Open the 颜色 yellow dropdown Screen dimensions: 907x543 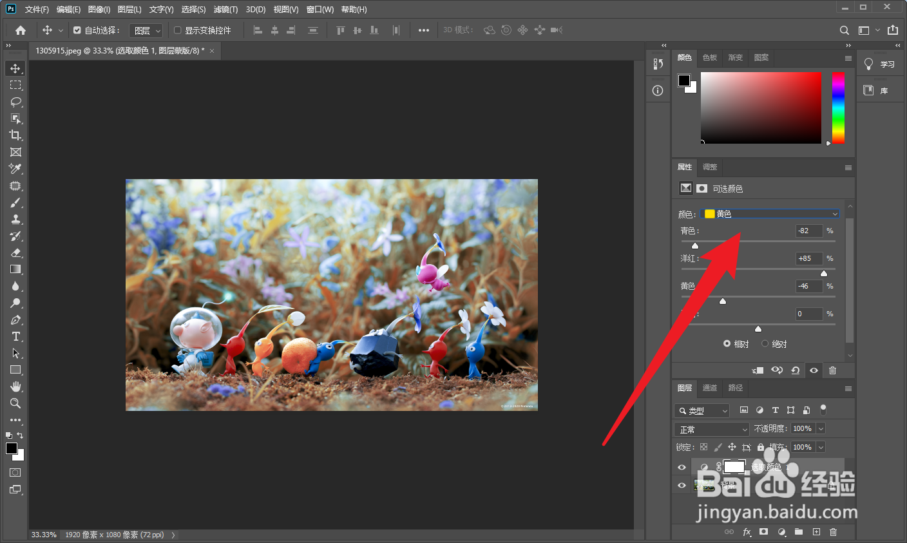(770, 214)
